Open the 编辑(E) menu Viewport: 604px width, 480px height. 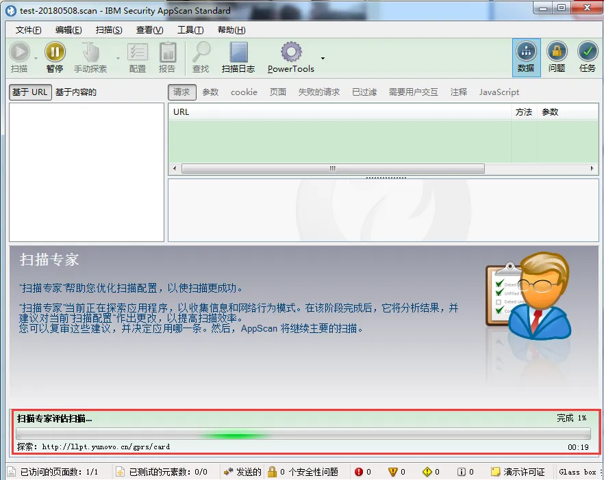68,30
